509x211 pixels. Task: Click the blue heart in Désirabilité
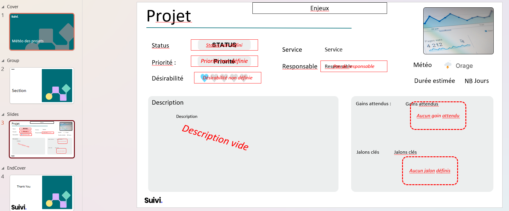pos(204,78)
